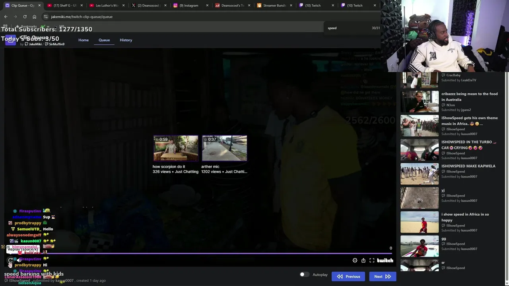
Task: Click the find-in-page 'speed' search field
Action: click(348, 28)
